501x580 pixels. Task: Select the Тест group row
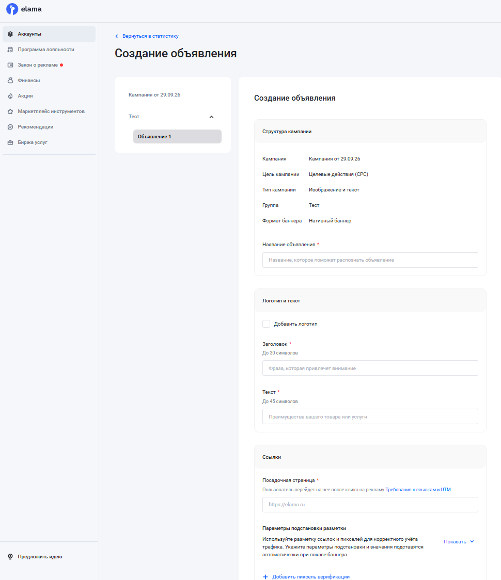pos(173,117)
